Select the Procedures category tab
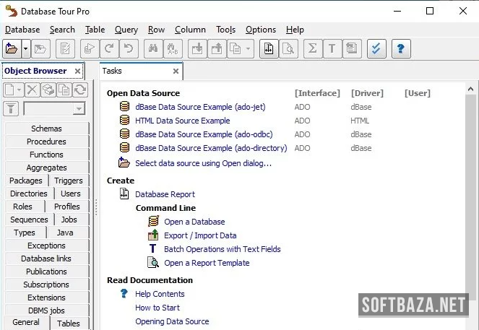Image resolution: width=479 pixels, height=330 pixels. point(46,142)
